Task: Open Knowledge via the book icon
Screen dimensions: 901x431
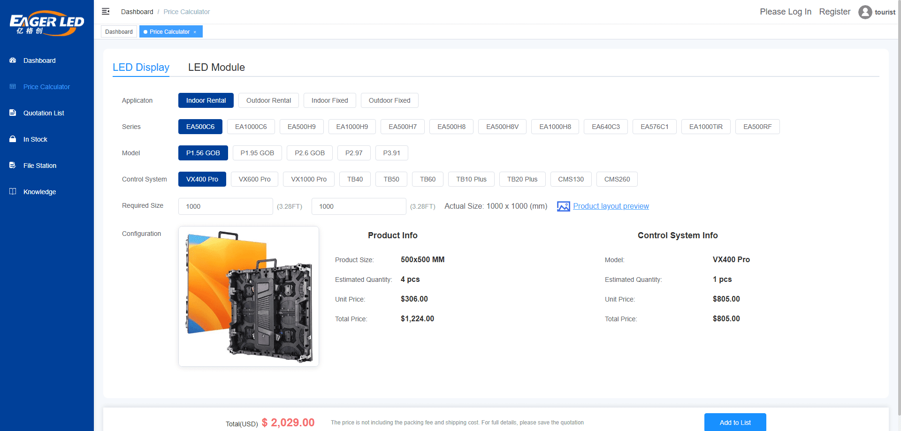Action: pyautogui.click(x=13, y=192)
